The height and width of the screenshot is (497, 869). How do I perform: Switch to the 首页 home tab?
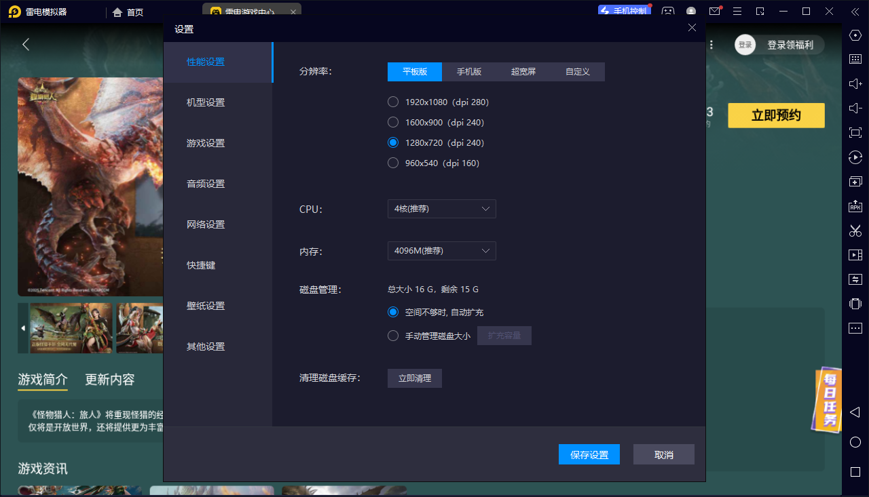click(128, 12)
